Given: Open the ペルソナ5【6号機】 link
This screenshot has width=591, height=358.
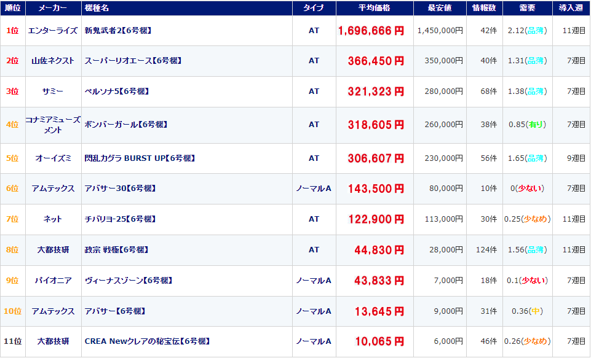Looking at the screenshot, I should pyautogui.click(x=117, y=91).
